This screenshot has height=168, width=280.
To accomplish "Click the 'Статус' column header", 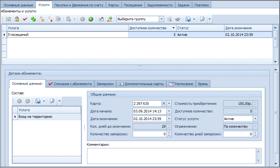I will pyautogui.click(x=200, y=28).
